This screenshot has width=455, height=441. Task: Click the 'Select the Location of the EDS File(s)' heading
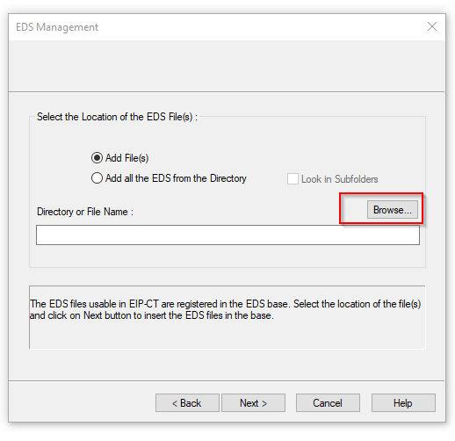[117, 117]
